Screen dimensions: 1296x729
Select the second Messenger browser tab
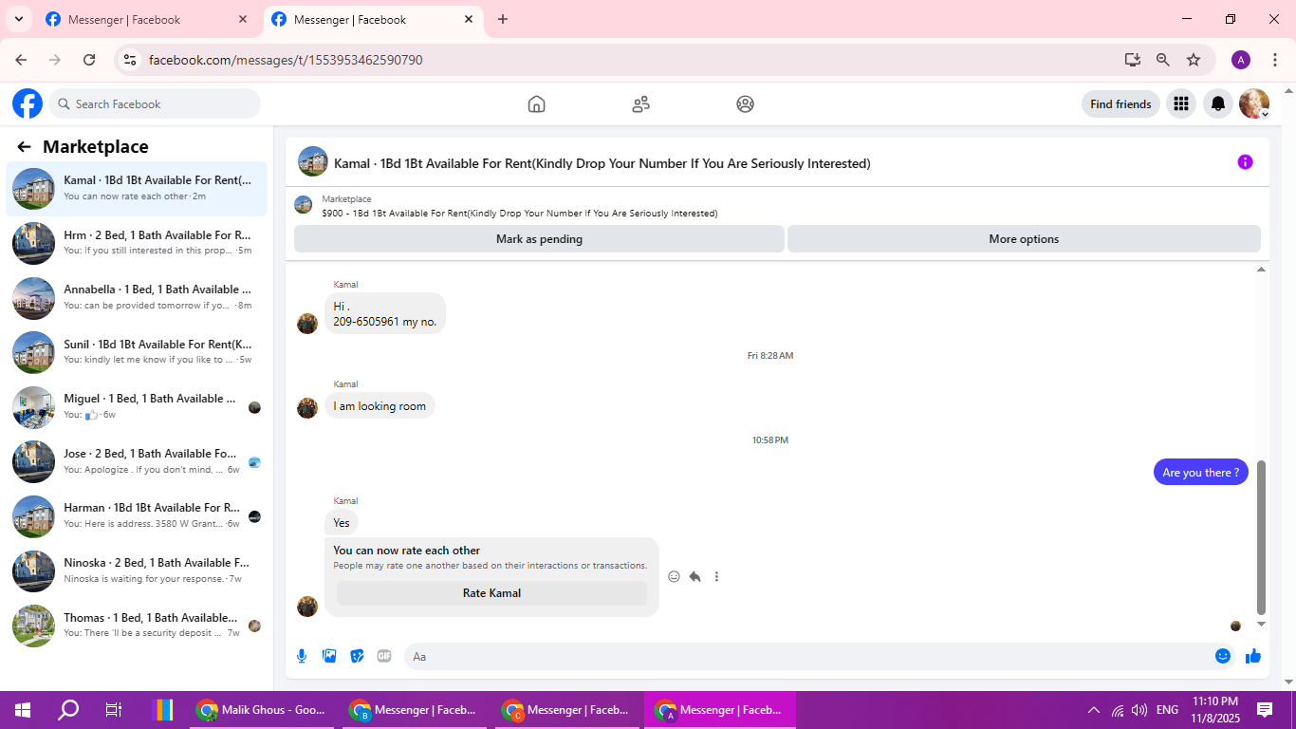(x=372, y=19)
